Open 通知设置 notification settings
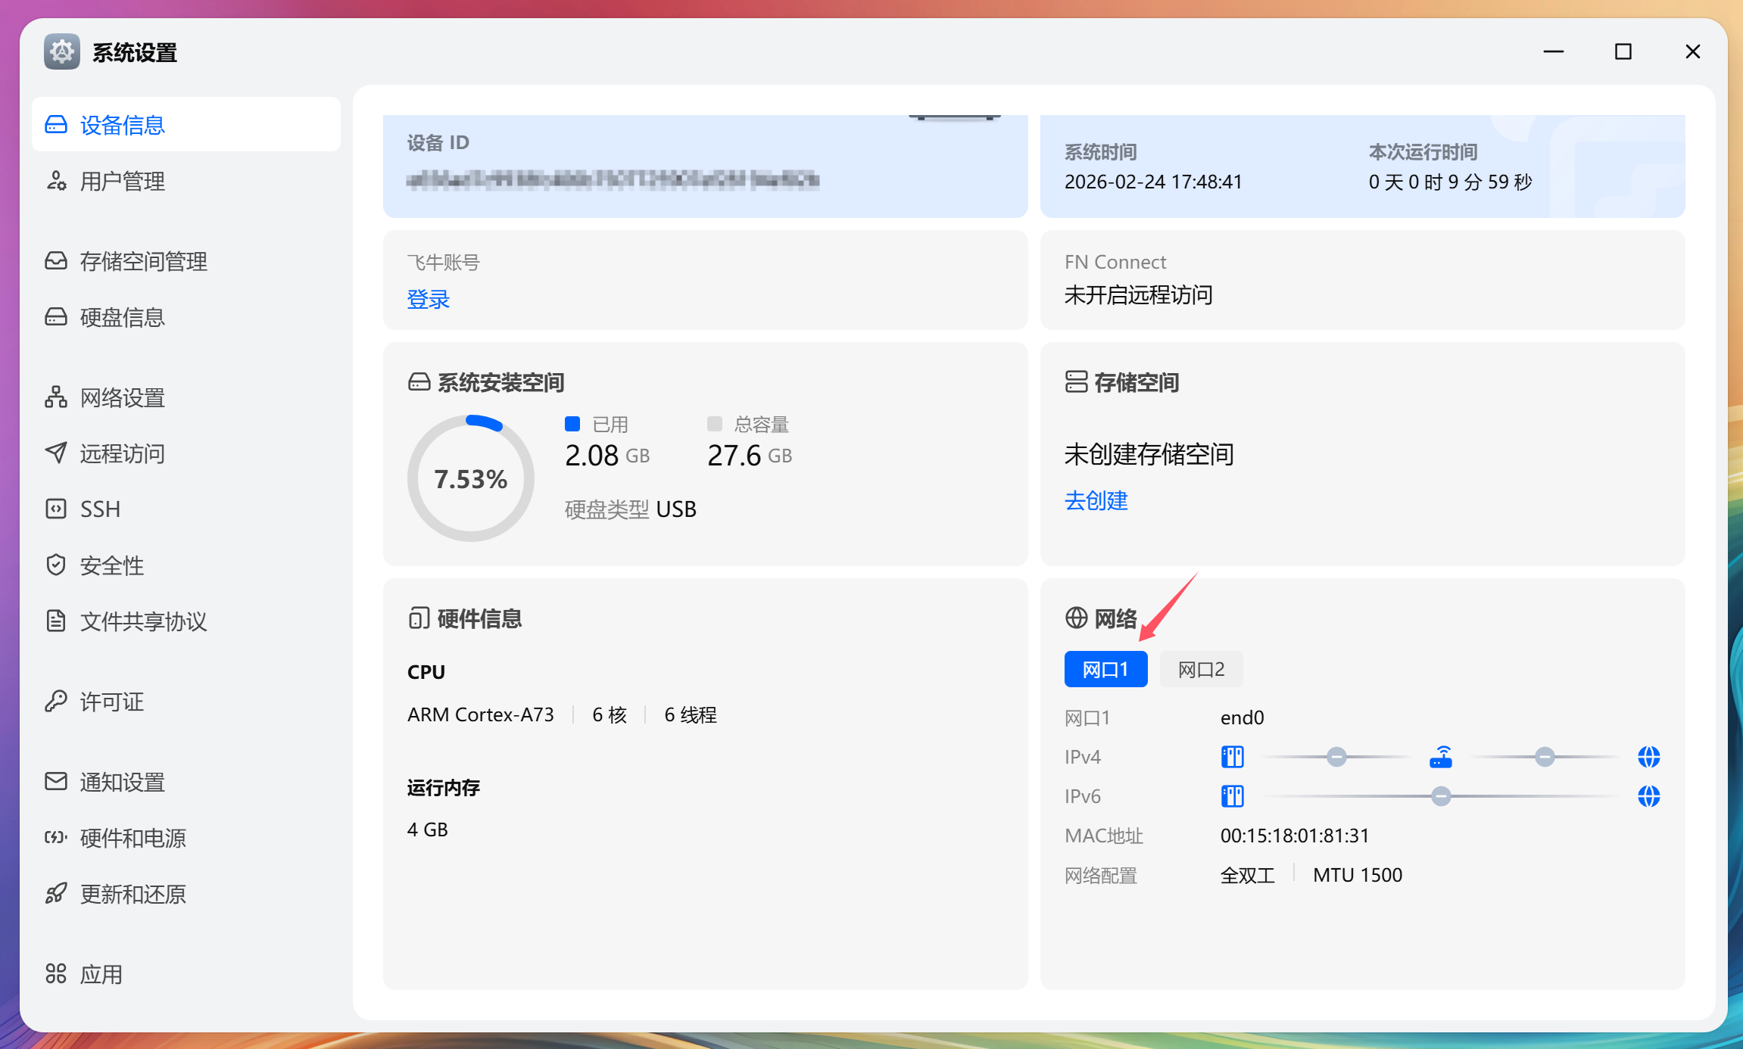This screenshot has height=1049, width=1743. click(x=122, y=783)
